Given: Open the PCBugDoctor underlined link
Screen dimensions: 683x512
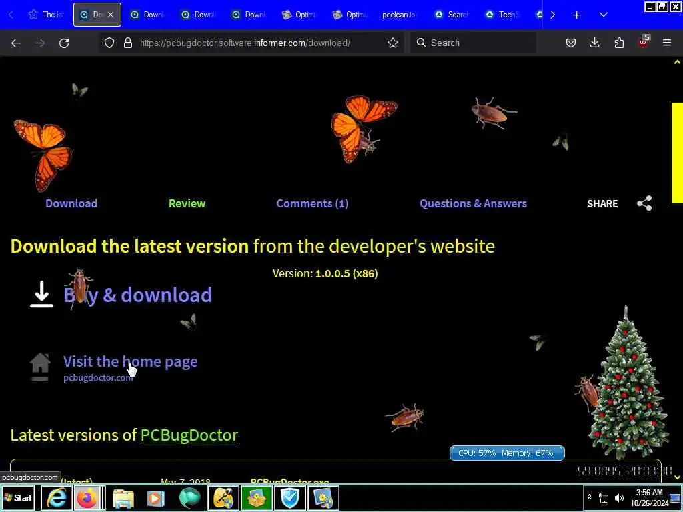Looking at the screenshot, I should [x=189, y=435].
